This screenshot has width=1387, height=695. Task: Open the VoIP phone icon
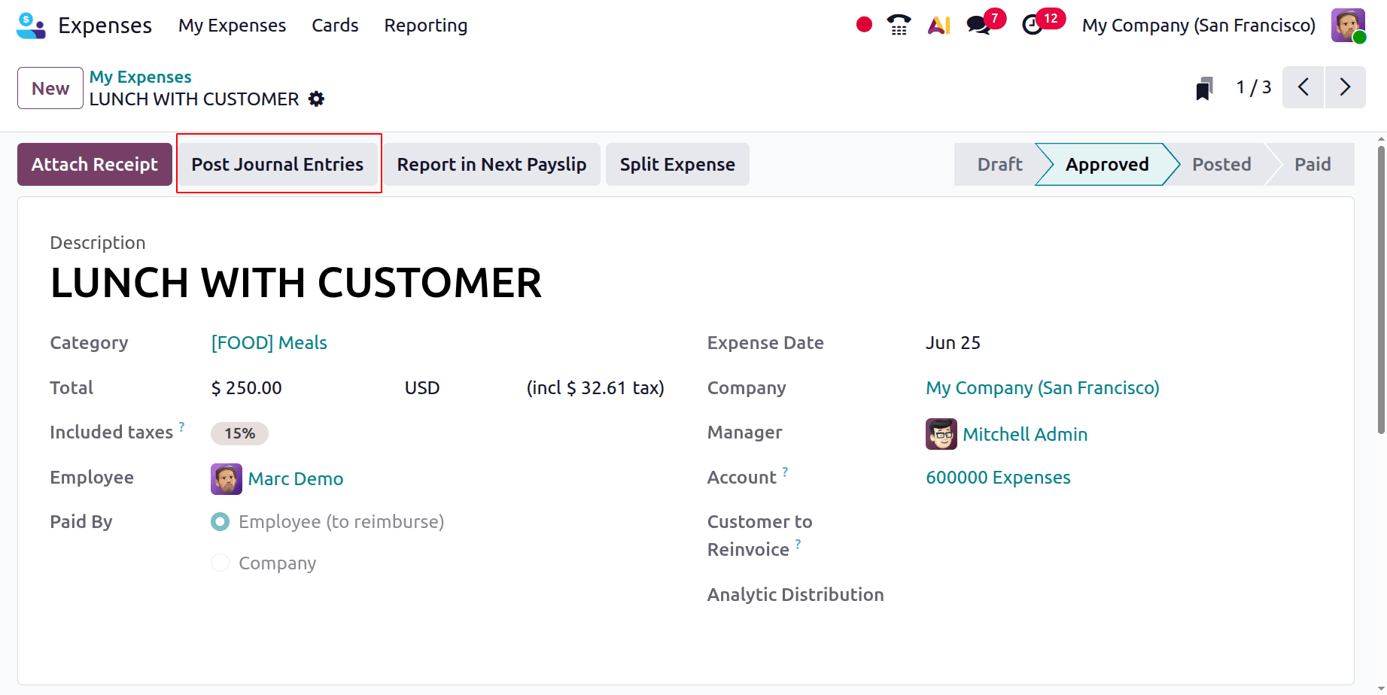tap(899, 25)
